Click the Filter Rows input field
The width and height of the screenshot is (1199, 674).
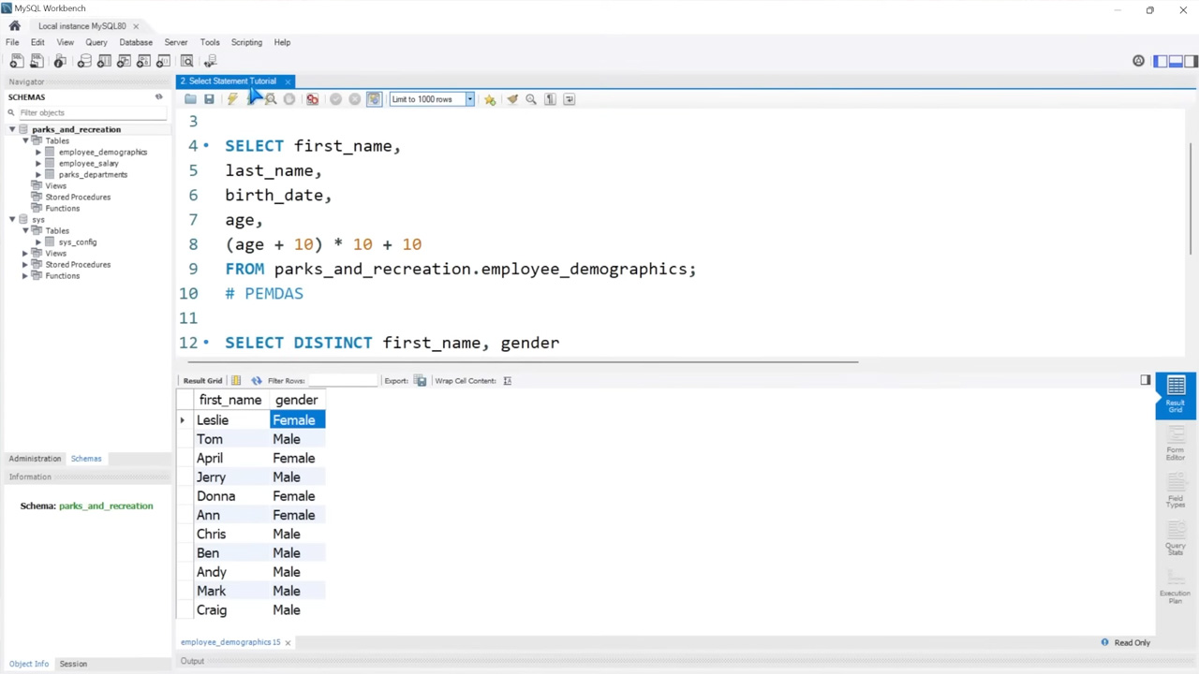342,381
